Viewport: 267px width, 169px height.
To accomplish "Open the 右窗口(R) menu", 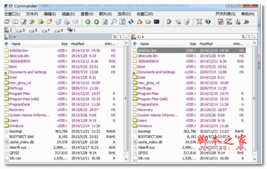I will (145, 14).
